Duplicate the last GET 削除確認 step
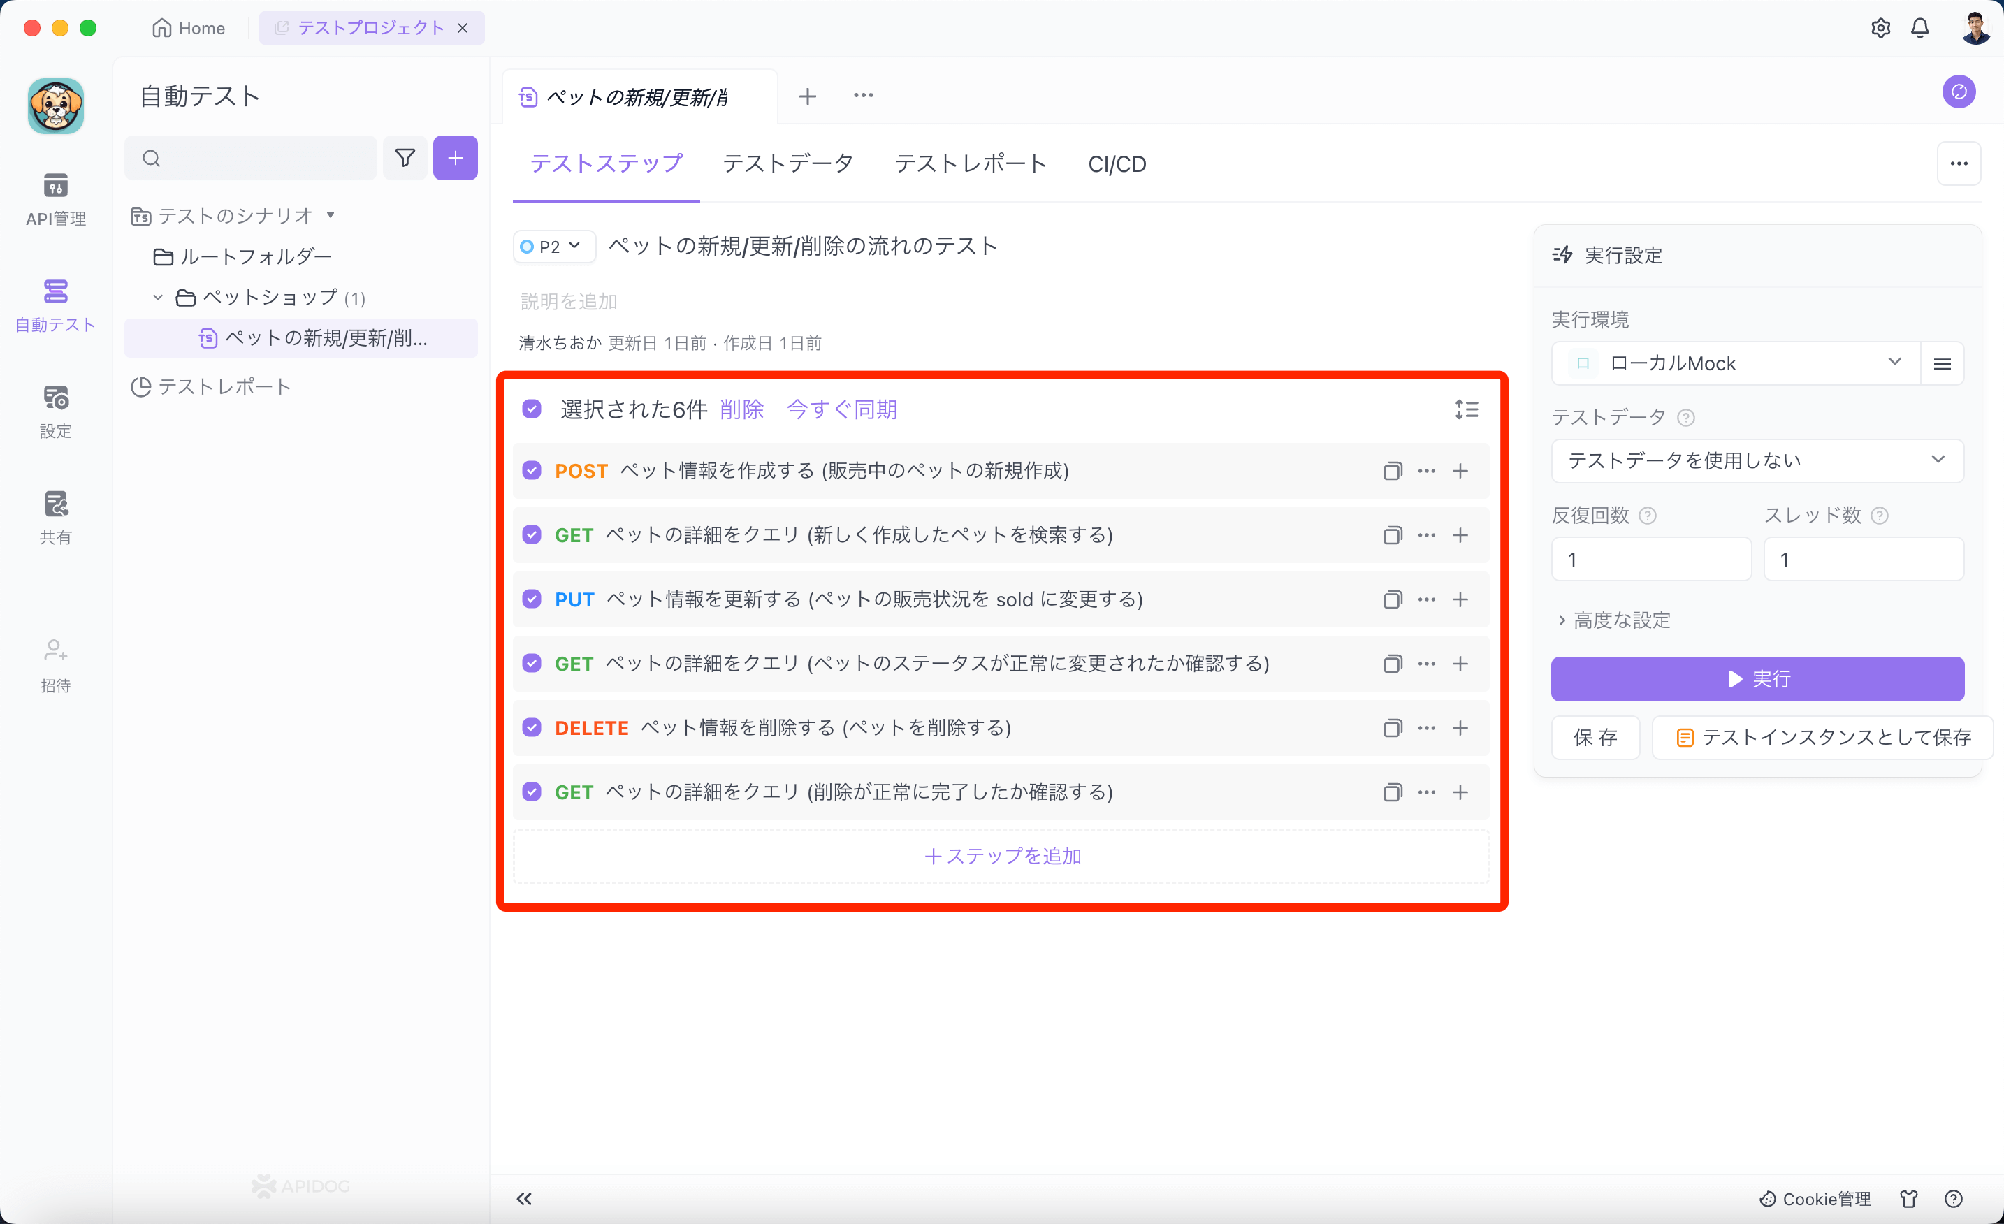The image size is (2004, 1224). pyautogui.click(x=1393, y=792)
